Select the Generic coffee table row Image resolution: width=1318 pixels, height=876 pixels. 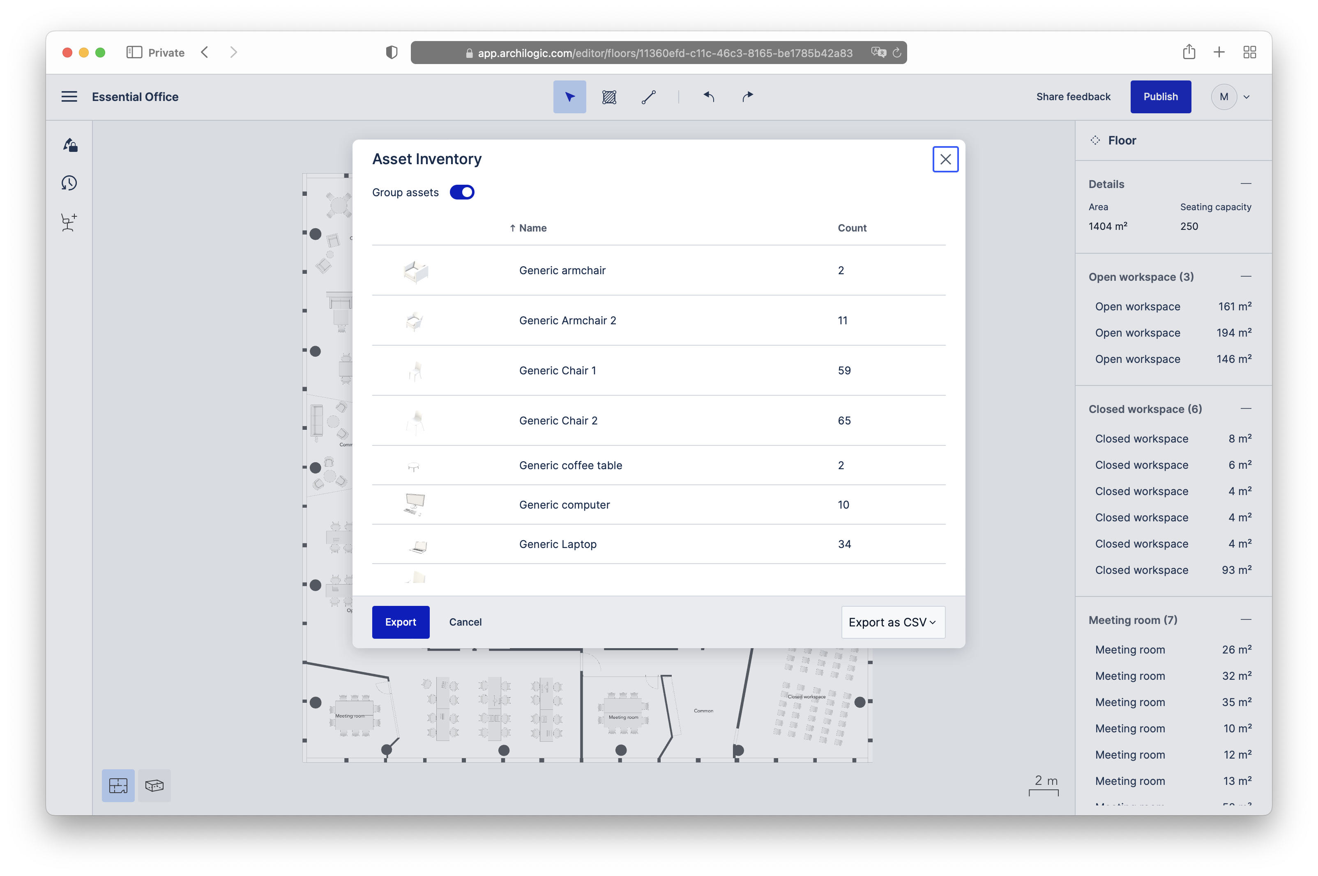[x=658, y=466]
